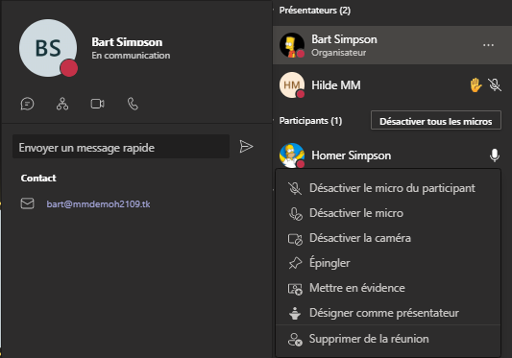Click the En communication status text
This screenshot has height=358, width=512.
click(131, 56)
